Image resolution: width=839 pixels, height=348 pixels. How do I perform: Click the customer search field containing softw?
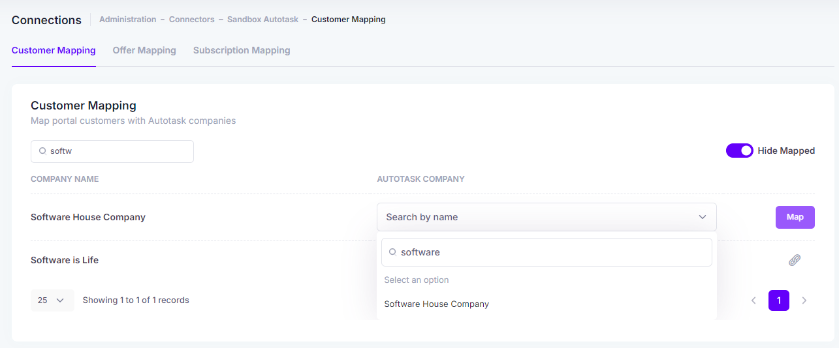[x=112, y=151]
